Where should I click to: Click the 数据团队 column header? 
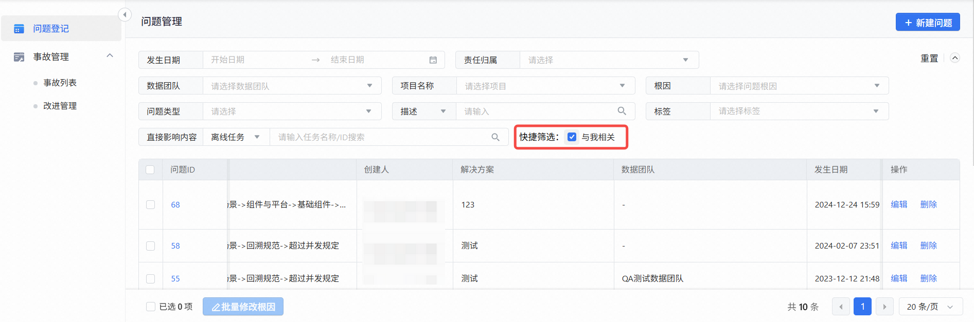(x=638, y=169)
